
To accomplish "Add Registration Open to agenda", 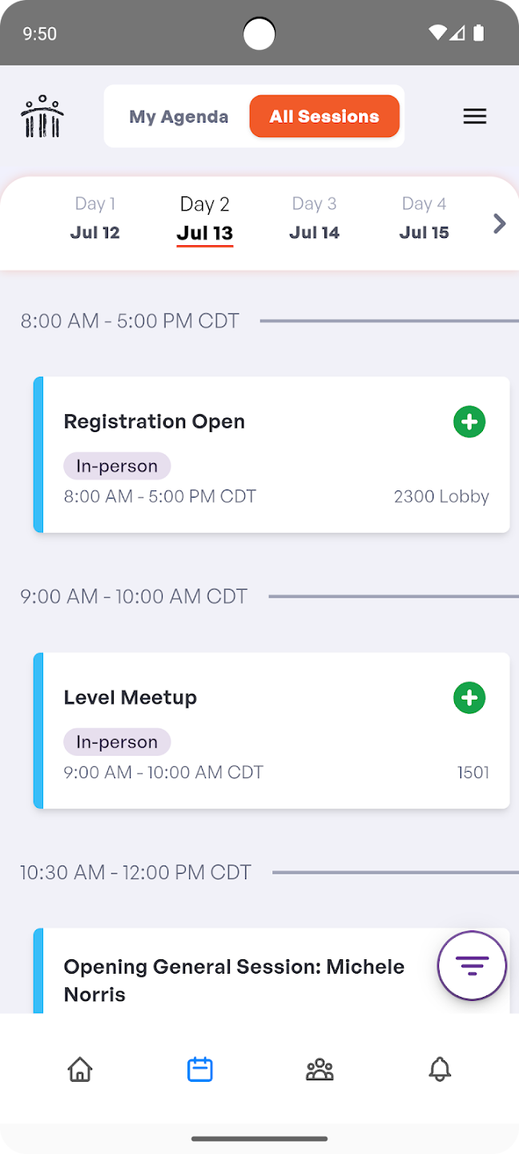I will pyautogui.click(x=469, y=422).
